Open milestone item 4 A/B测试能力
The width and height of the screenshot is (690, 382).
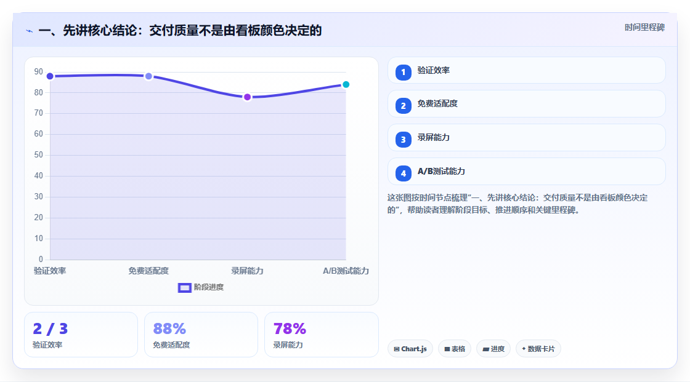526,172
